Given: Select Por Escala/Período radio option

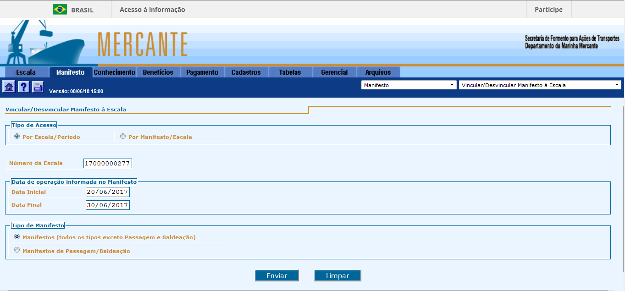Looking at the screenshot, I should [x=17, y=137].
